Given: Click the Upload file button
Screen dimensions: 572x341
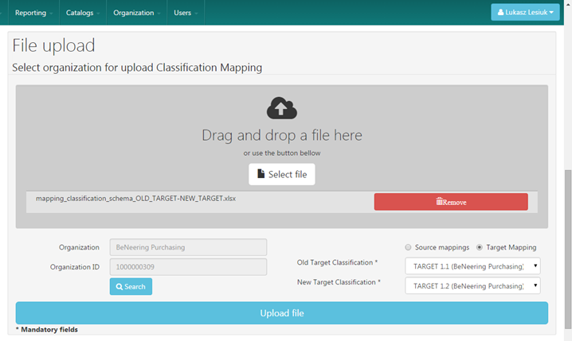Looking at the screenshot, I should 281,313.
